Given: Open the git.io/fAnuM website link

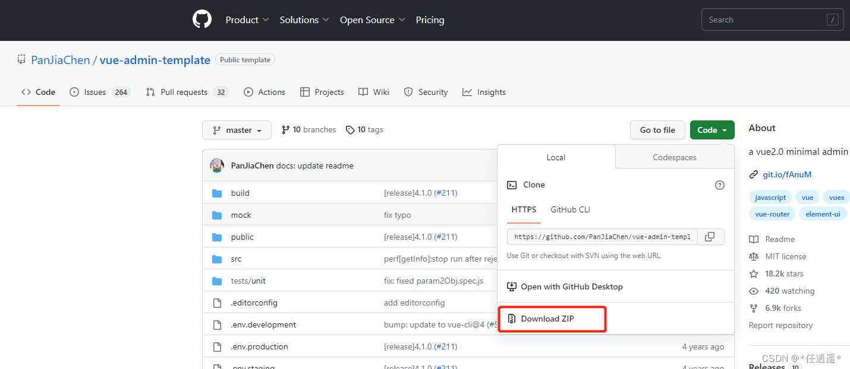Looking at the screenshot, I should tap(787, 174).
